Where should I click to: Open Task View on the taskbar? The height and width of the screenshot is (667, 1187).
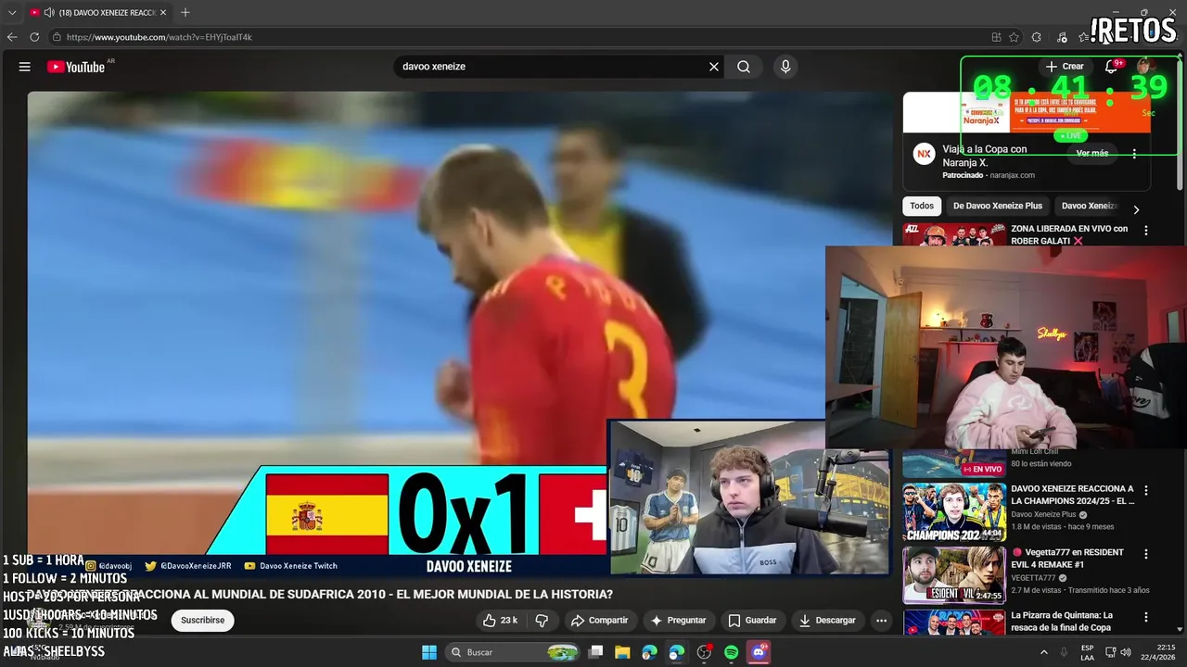(596, 652)
